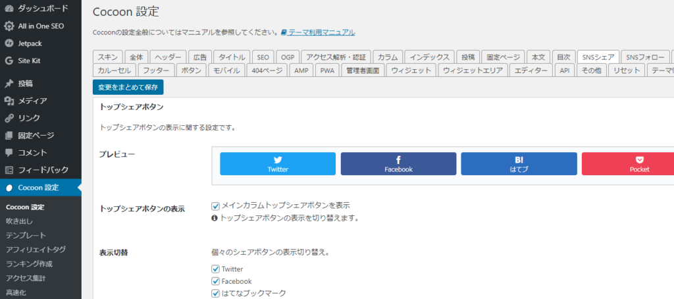Click the Pocket icon in preview
This screenshot has width=674, height=299.
[x=639, y=161]
